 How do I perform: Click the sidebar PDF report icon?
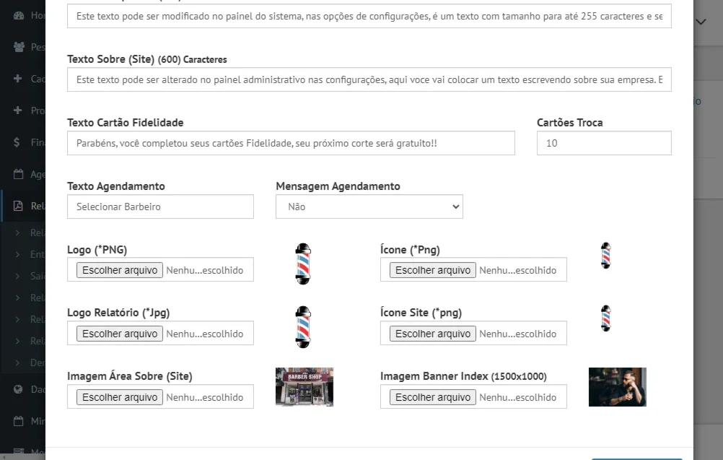[x=18, y=206]
